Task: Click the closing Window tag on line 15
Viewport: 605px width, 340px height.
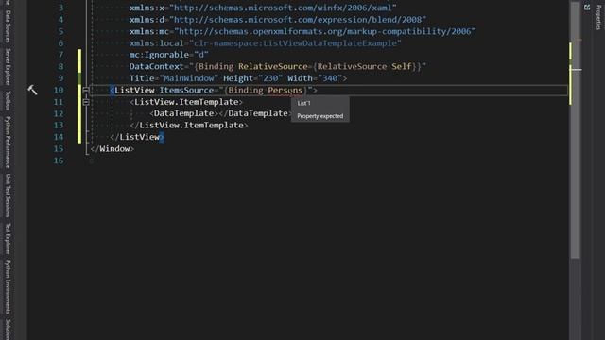Action: point(112,149)
